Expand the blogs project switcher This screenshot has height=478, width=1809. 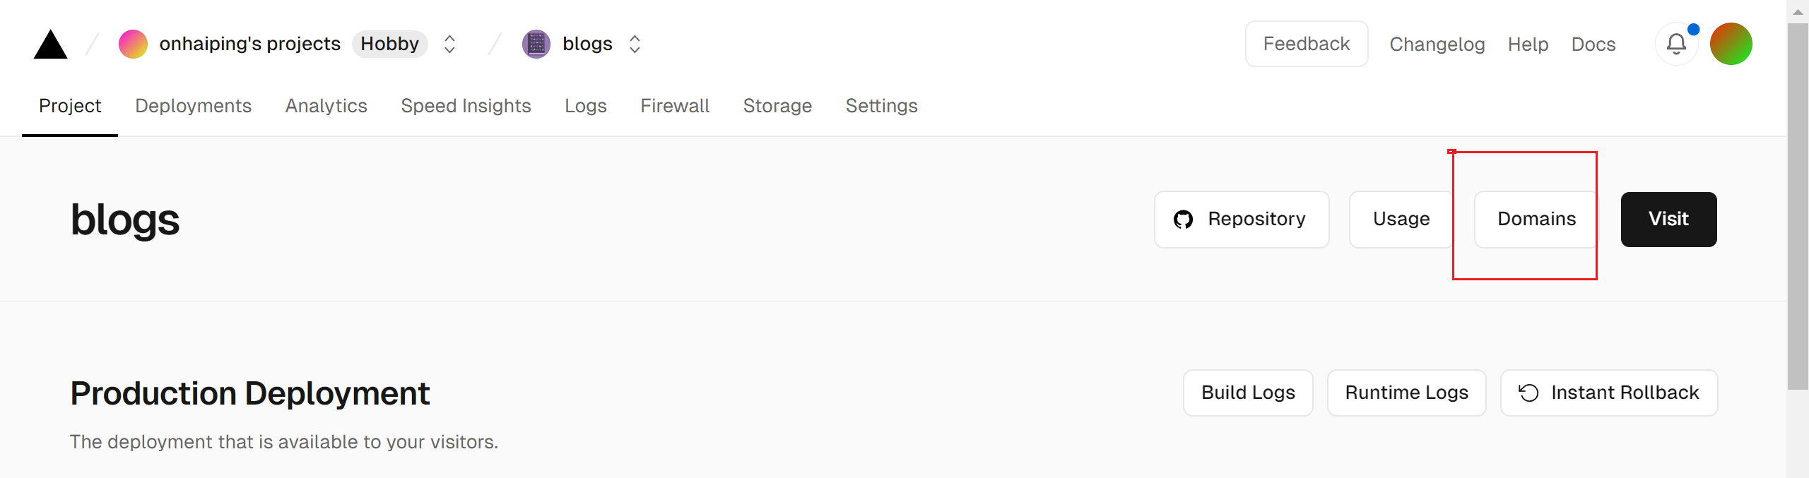[635, 44]
